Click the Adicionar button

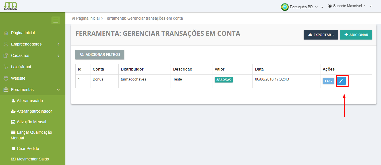356,35
